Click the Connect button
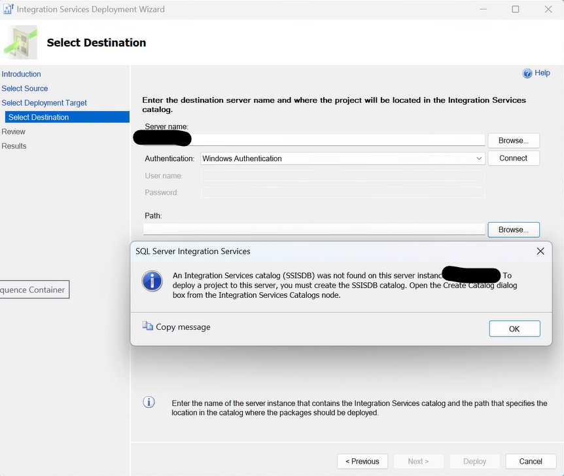Screen dimensions: 564x476 click(x=513, y=158)
